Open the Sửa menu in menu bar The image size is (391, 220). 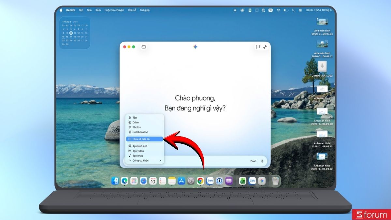pos(89,10)
